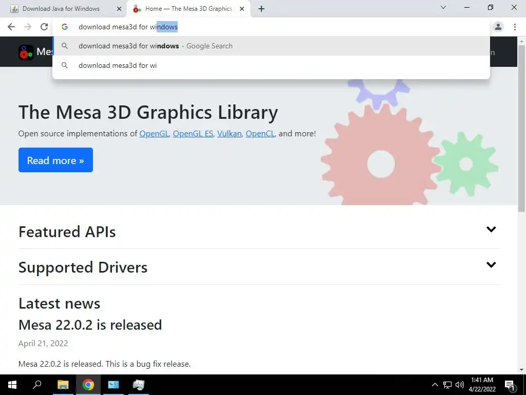Open a new tab with plus button

tap(261, 9)
